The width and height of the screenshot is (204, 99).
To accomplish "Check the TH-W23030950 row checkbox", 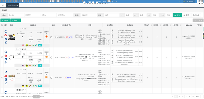I will tap(2, 57).
